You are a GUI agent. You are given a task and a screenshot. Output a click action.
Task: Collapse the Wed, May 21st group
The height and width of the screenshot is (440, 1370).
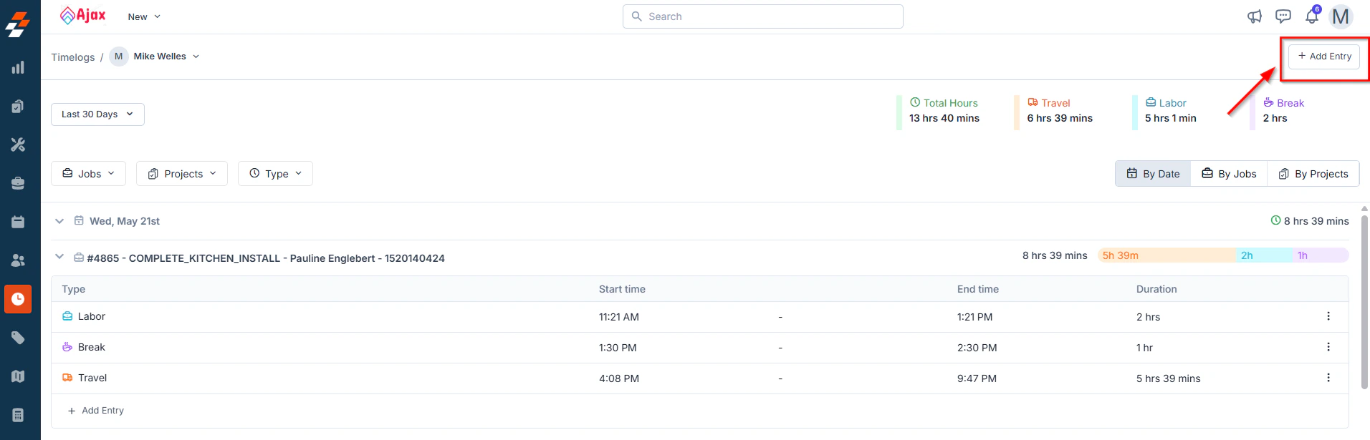point(59,221)
